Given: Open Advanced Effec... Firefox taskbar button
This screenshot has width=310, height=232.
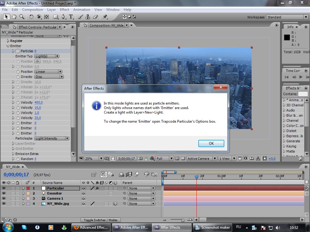Looking at the screenshot, I should coord(91,227).
